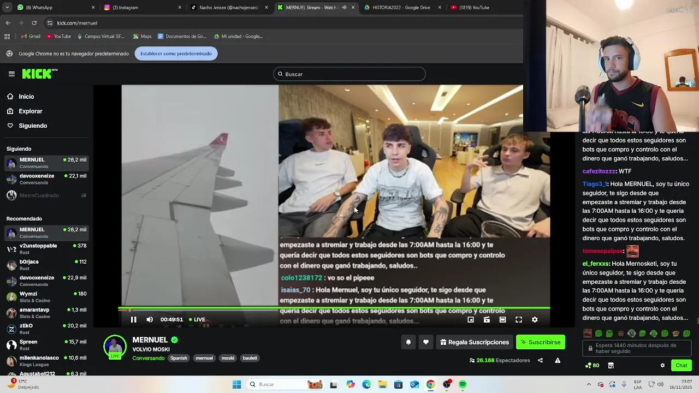This screenshot has height=393, width=699.
Task: Go to Kick home via logo
Action: pos(39,74)
